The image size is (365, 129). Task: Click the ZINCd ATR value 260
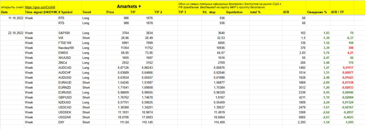(303, 62)
